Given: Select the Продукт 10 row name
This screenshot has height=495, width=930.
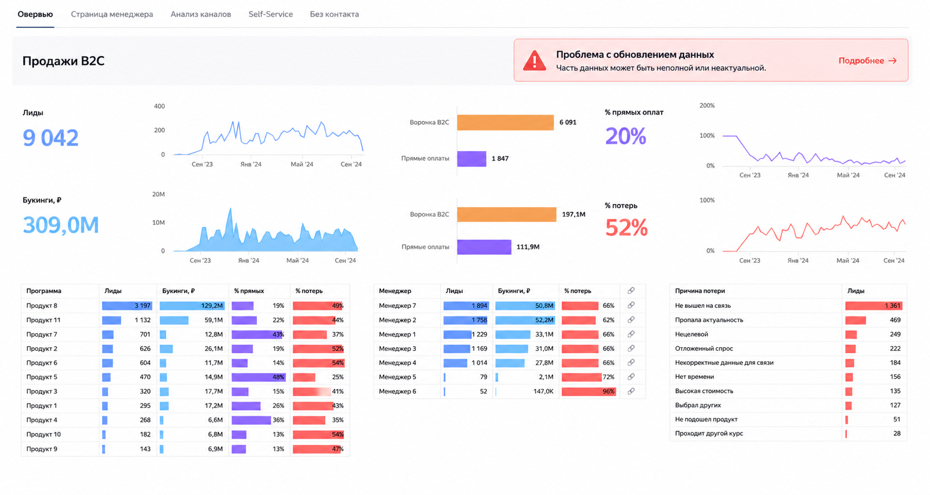Looking at the screenshot, I should click(x=43, y=434).
